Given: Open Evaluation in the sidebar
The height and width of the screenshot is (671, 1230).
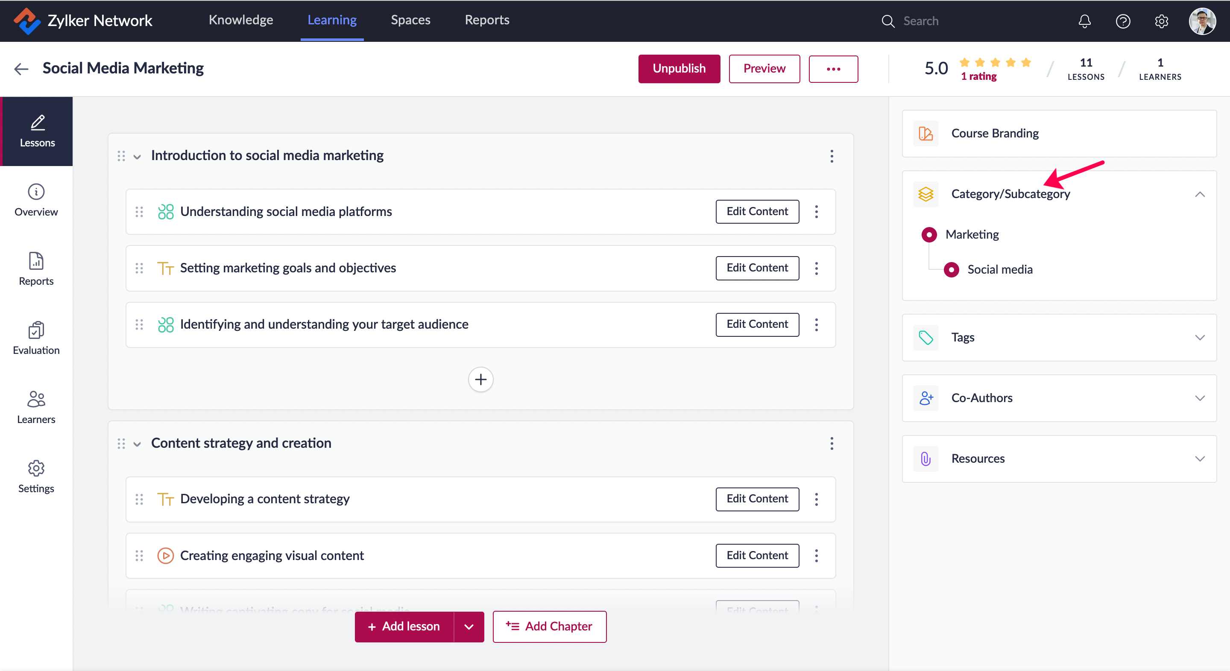Looking at the screenshot, I should click(x=36, y=338).
